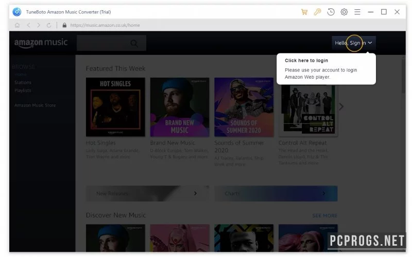Open the conversion history clock icon
This screenshot has height=257, width=412.
click(x=331, y=12)
